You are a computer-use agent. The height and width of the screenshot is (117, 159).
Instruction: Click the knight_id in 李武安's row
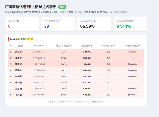coord(39,83)
